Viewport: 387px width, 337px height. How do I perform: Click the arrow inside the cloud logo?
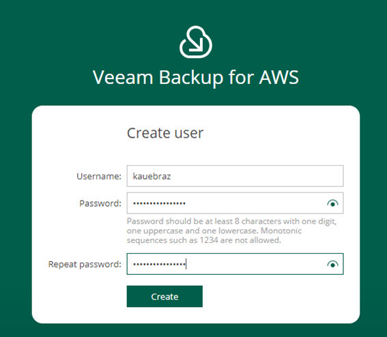(196, 45)
